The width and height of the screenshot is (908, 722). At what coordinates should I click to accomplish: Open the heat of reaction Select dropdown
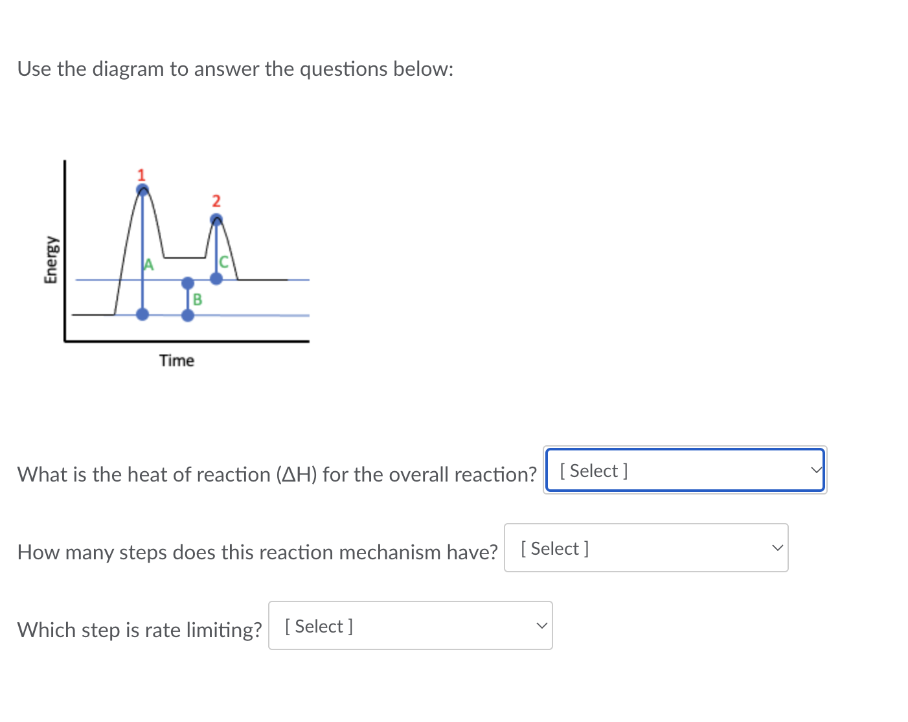(x=685, y=470)
